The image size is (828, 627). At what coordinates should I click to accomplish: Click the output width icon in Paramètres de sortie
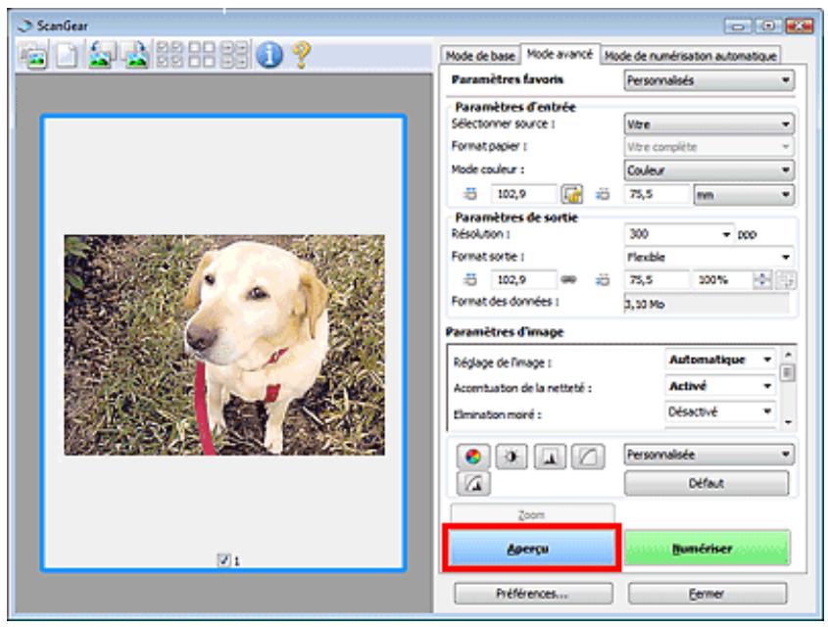470,280
